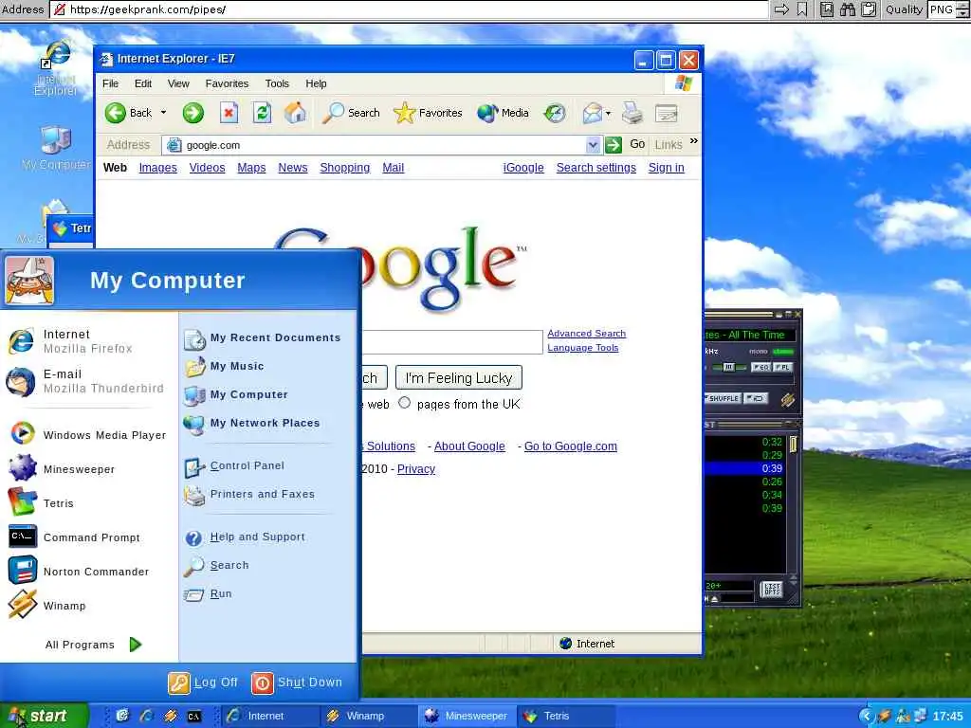Click the Log Off button

pos(203,682)
